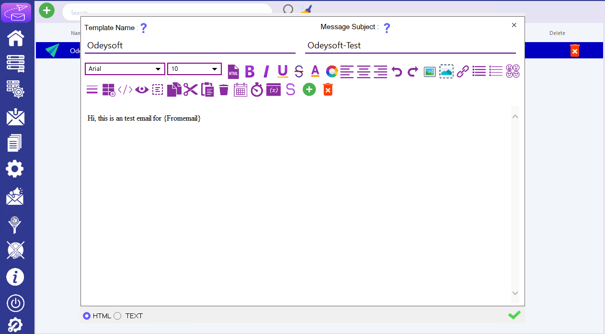The height and width of the screenshot is (334, 605).
Task: Select the HTML format radio button
Action: pos(87,316)
